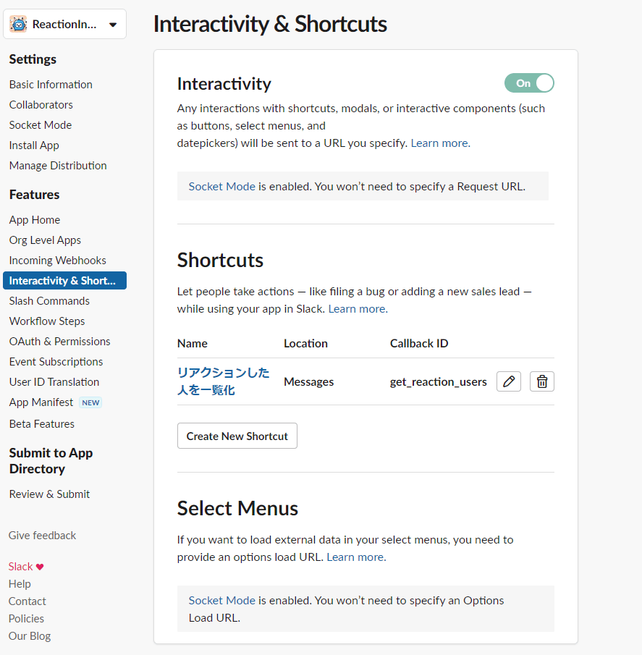The width and height of the screenshot is (642, 655).
Task: Click the pencil edit icon for get_reaction_users
Action: click(x=508, y=381)
